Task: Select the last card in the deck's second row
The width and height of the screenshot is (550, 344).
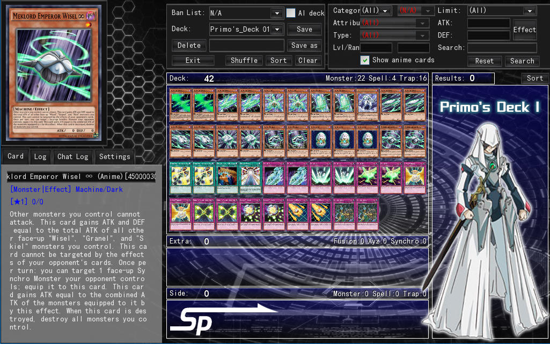Action: [415, 141]
